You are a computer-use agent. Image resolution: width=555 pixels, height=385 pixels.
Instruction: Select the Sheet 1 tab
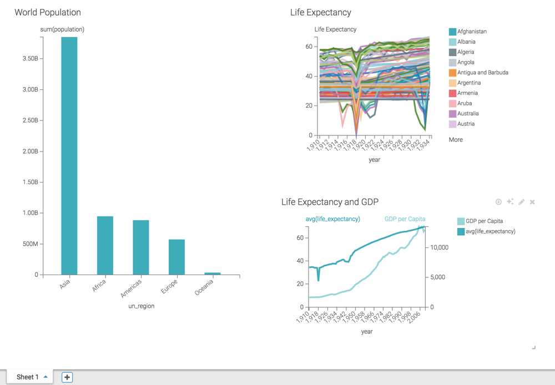tap(27, 377)
